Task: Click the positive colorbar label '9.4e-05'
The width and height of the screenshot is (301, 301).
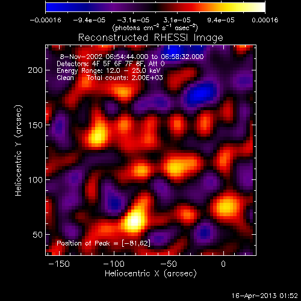Action: (x=221, y=20)
